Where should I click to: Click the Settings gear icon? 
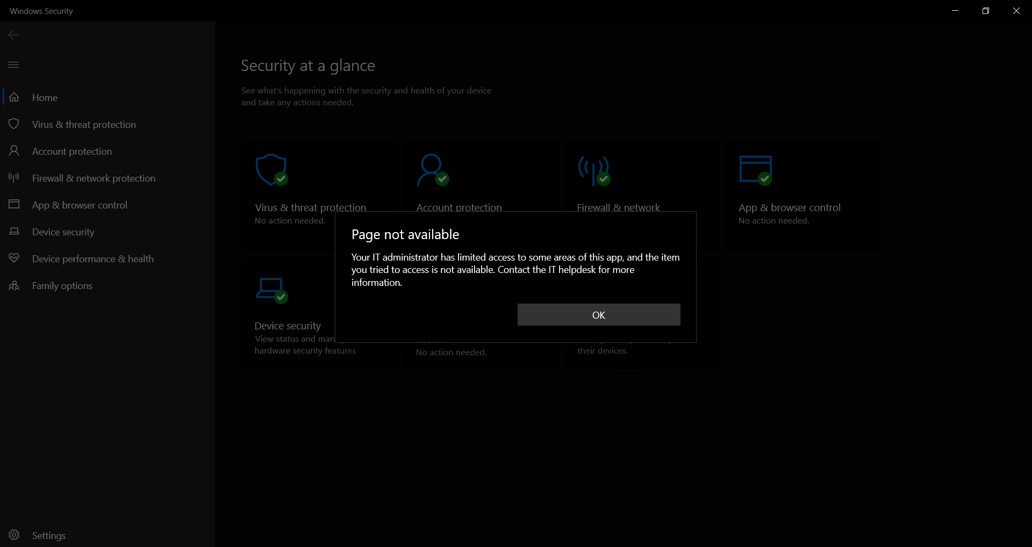pyautogui.click(x=14, y=535)
